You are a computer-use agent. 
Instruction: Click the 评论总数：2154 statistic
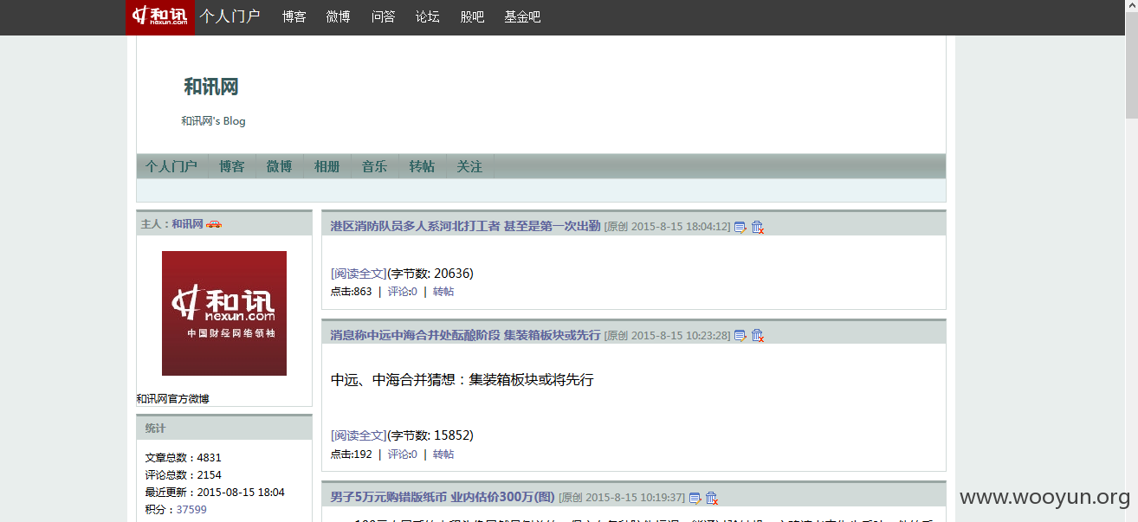(x=183, y=475)
